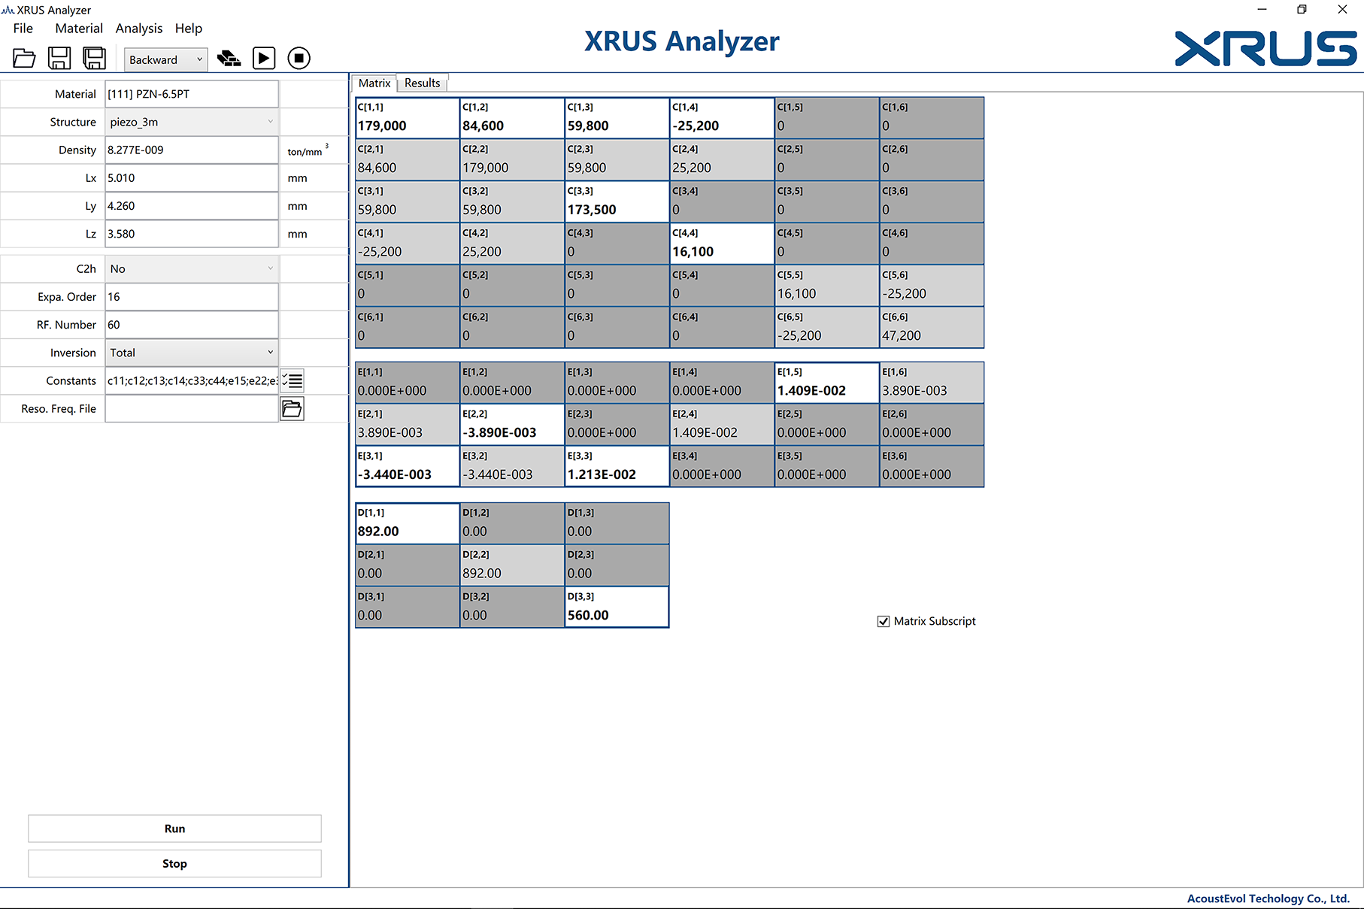Click the Material name field
The height and width of the screenshot is (909, 1364).
(192, 94)
